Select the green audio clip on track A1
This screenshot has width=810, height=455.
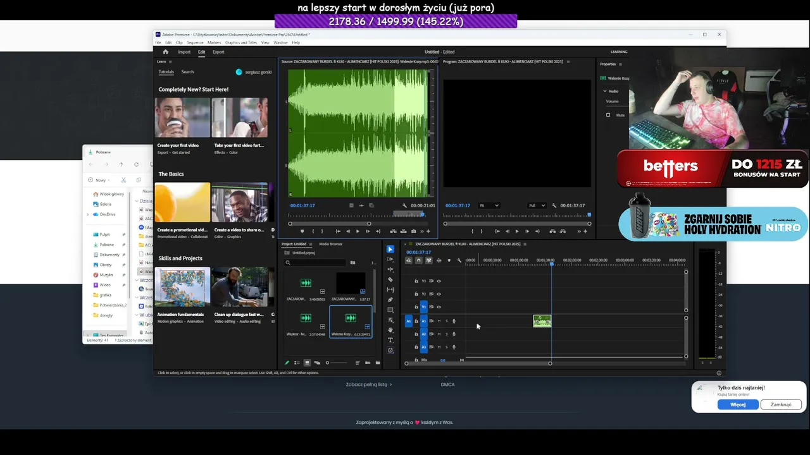point(542,321)
